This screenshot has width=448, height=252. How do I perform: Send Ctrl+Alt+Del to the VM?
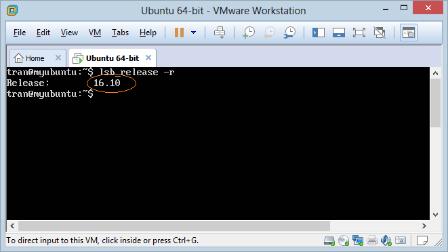click(x=220, y=33)
